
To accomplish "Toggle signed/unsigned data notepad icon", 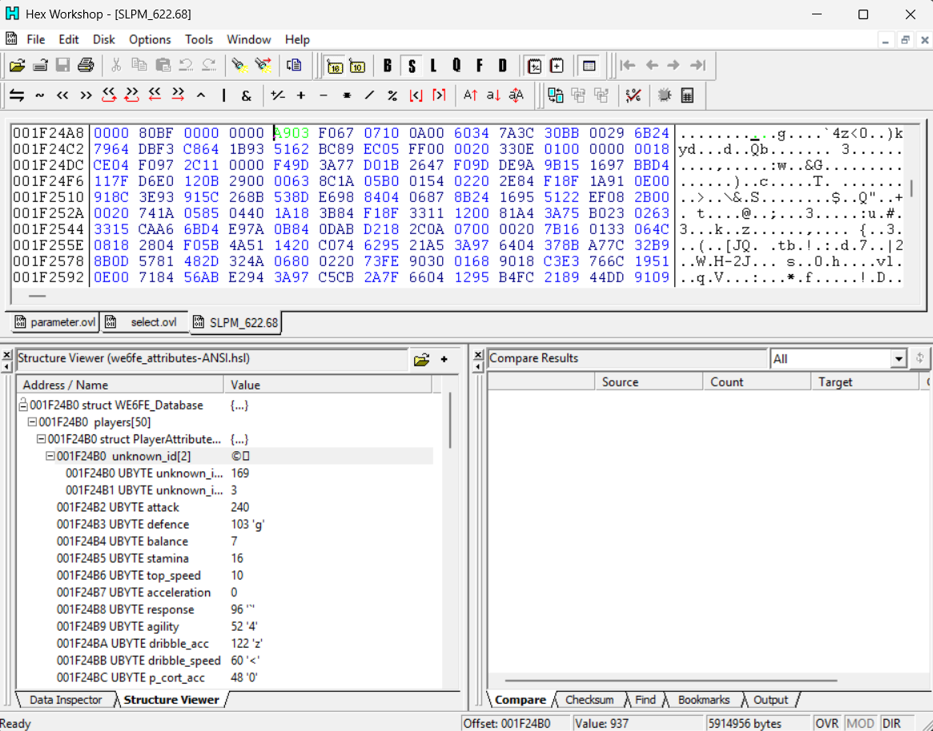I will (534, 67).
